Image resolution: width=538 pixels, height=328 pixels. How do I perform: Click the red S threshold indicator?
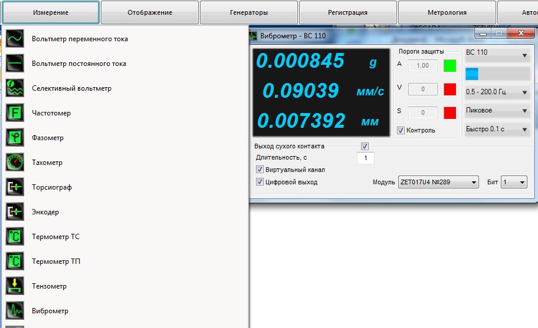coord(450,112)
